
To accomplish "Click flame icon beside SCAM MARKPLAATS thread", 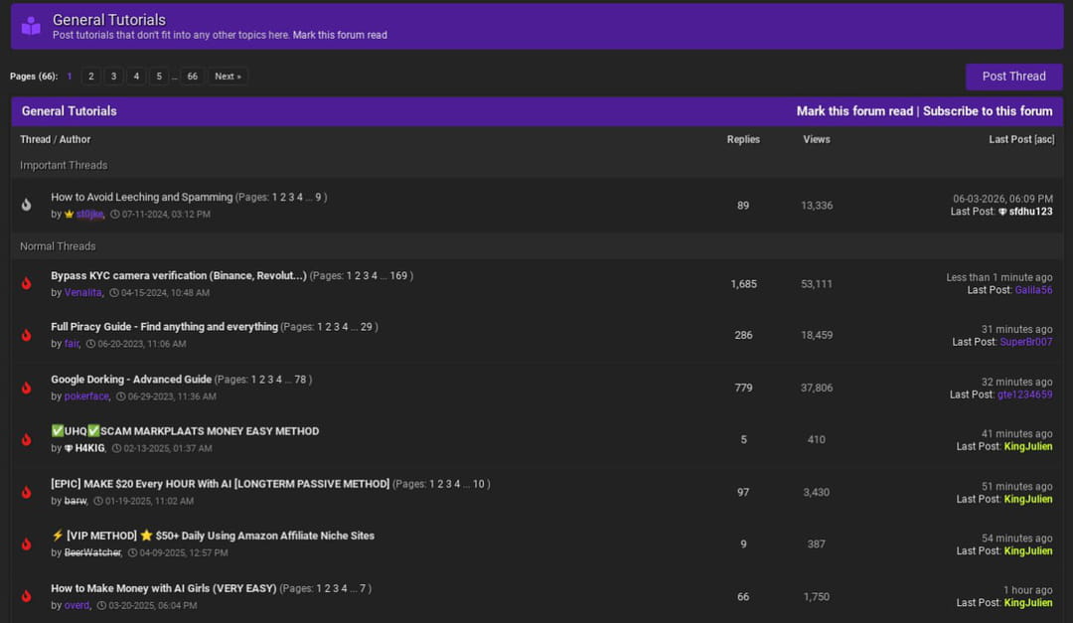I will 26,439.
